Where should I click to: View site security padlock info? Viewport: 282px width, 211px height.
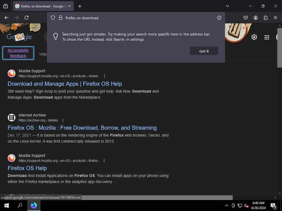click(61, 18)
